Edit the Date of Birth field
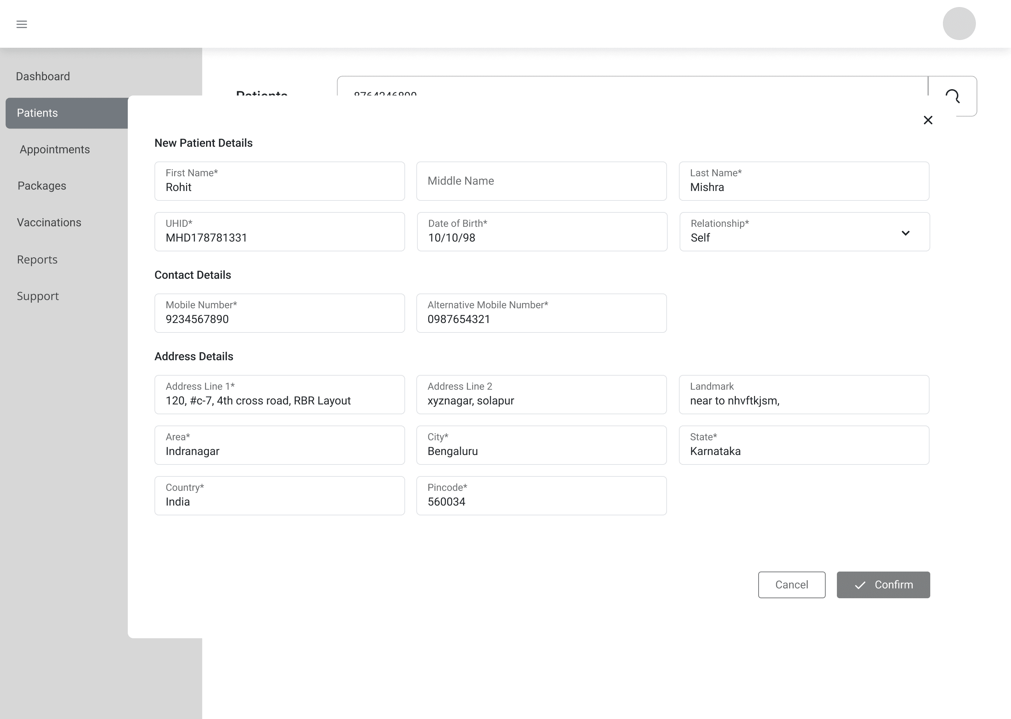Screen dimensions: 1011x719 [x=541, y=232]
